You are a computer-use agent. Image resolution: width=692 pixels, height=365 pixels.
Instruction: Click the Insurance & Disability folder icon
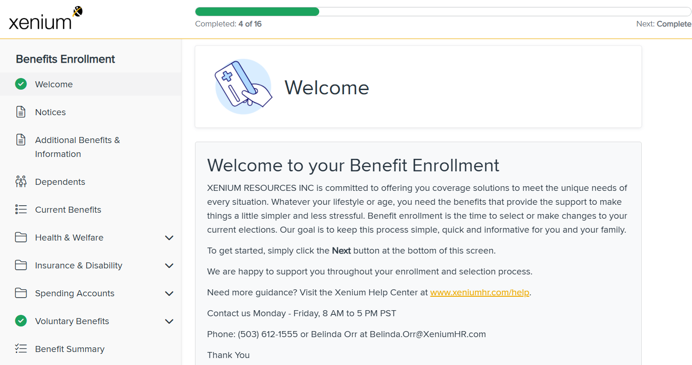(21, 265)
